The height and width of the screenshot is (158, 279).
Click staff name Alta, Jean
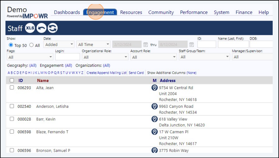coord(45,88)
